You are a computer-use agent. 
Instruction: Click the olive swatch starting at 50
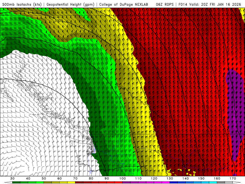48,182
